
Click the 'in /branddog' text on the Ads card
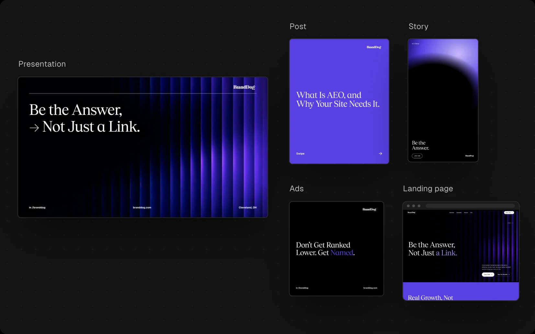pyautogui.click(x=302, y=288)
